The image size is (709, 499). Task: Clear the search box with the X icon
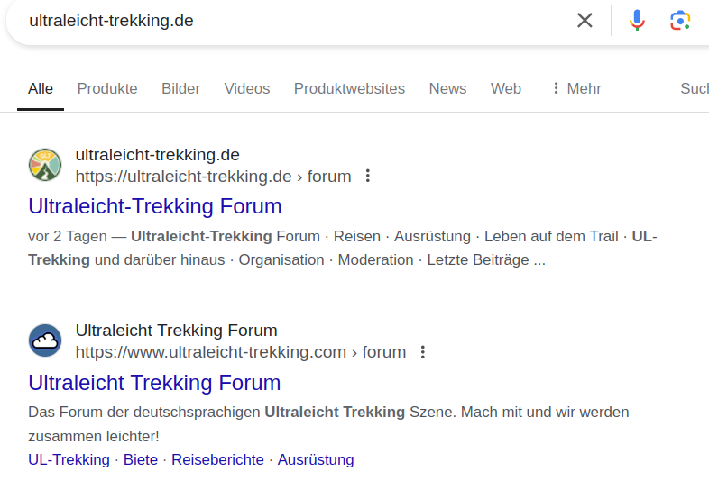pos(585,20)
